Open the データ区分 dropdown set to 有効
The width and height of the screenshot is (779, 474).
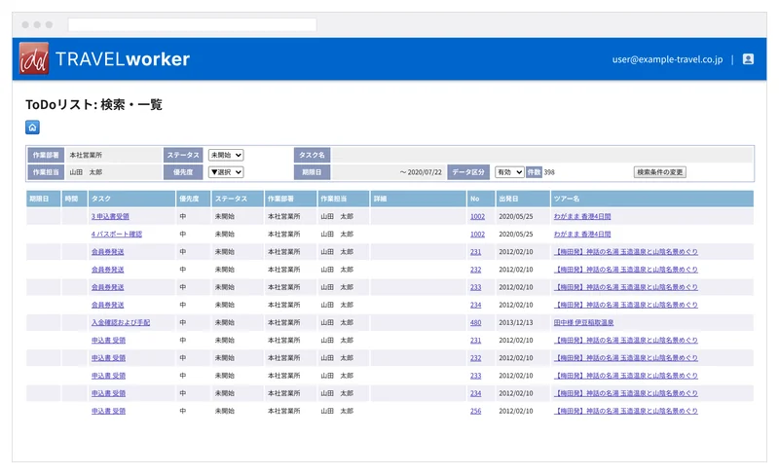point(509,172)
